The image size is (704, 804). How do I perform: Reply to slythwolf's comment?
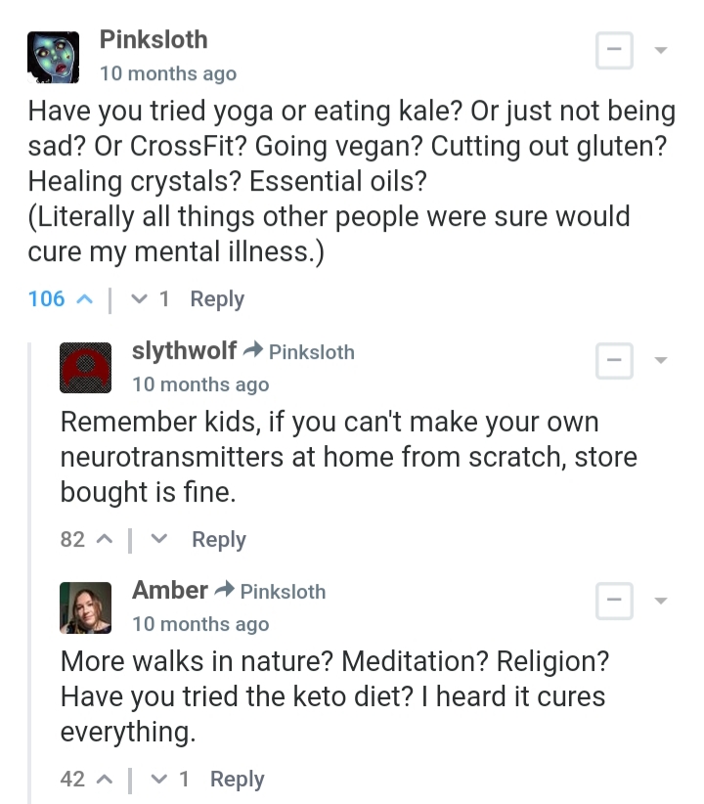219,539
